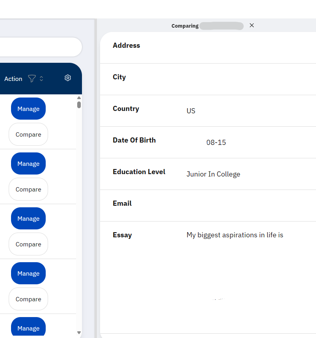Hit Compare in the fourth row
The width and height of the screenshot is (316, 338).
click(28, 299)
